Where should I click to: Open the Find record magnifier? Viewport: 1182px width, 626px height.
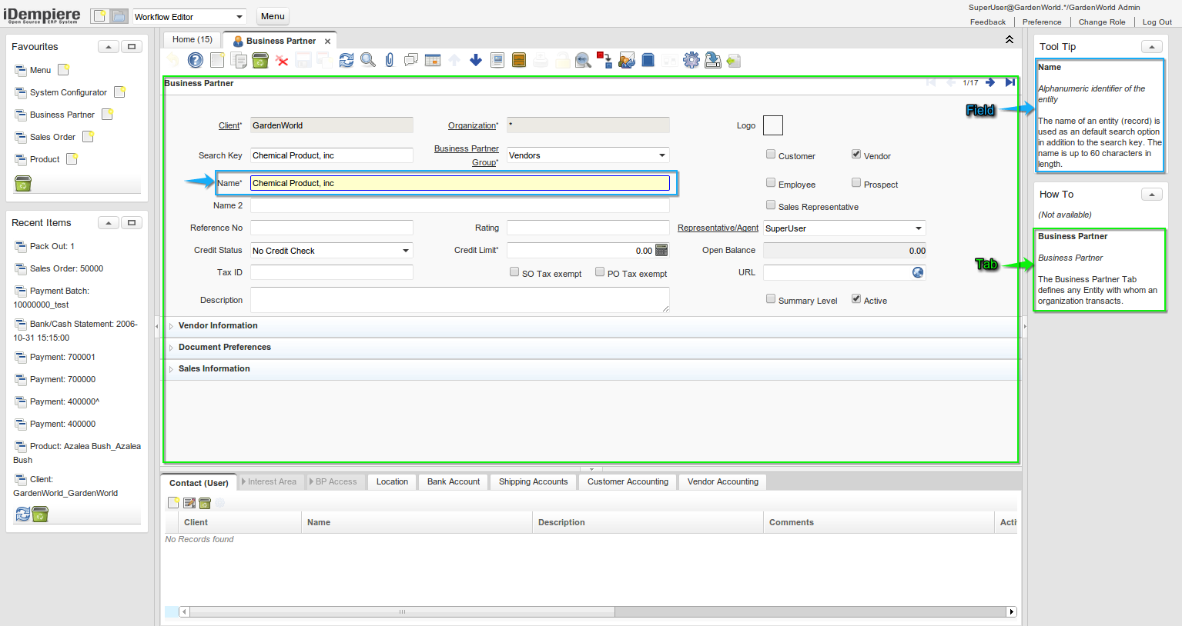coord(368,60)
